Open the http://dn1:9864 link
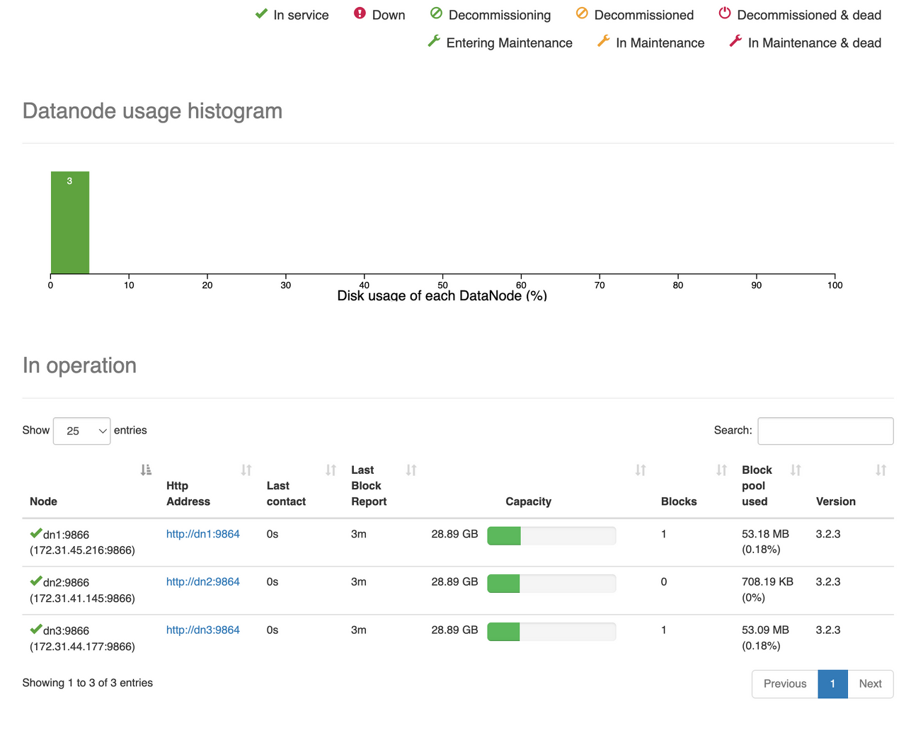 point(203,534)
